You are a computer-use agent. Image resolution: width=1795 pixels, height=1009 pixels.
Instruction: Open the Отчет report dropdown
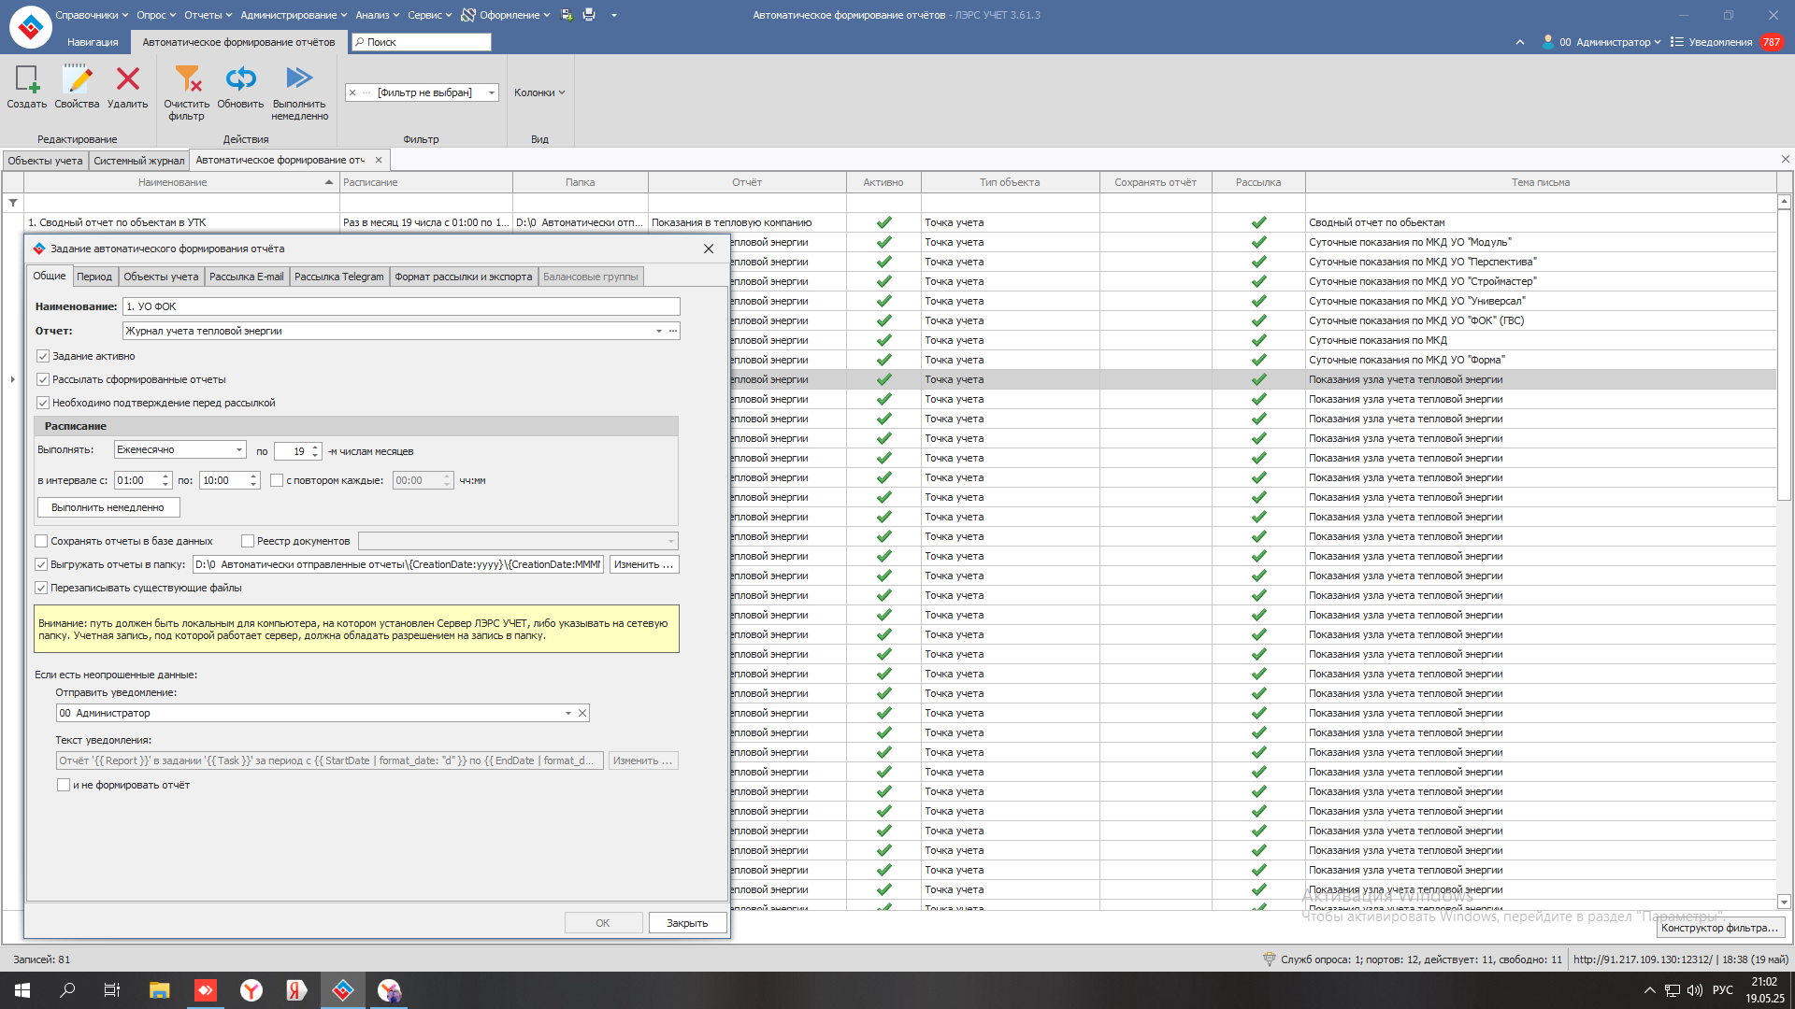[658, 331]
